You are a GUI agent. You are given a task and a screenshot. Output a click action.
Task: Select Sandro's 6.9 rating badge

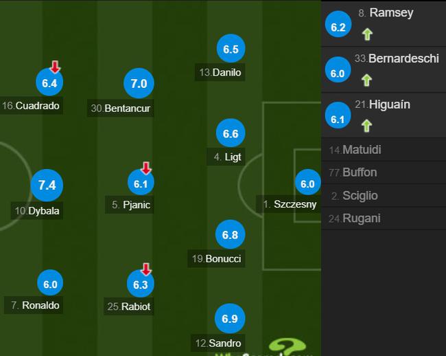230,318
